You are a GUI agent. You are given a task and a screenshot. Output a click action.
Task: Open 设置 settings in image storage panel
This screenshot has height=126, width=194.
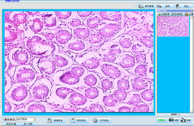189,14
